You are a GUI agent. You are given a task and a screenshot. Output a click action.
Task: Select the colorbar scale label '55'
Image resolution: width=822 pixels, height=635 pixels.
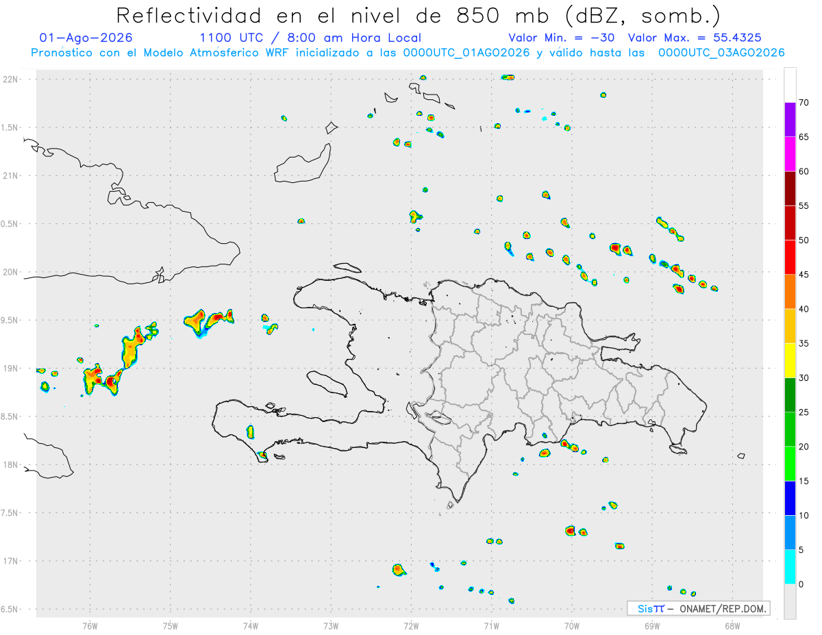tap(804, 206)
